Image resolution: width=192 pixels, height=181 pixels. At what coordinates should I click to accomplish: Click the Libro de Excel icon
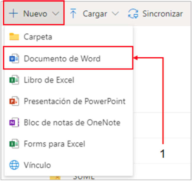pyautogui.click(x=14, y=80)
